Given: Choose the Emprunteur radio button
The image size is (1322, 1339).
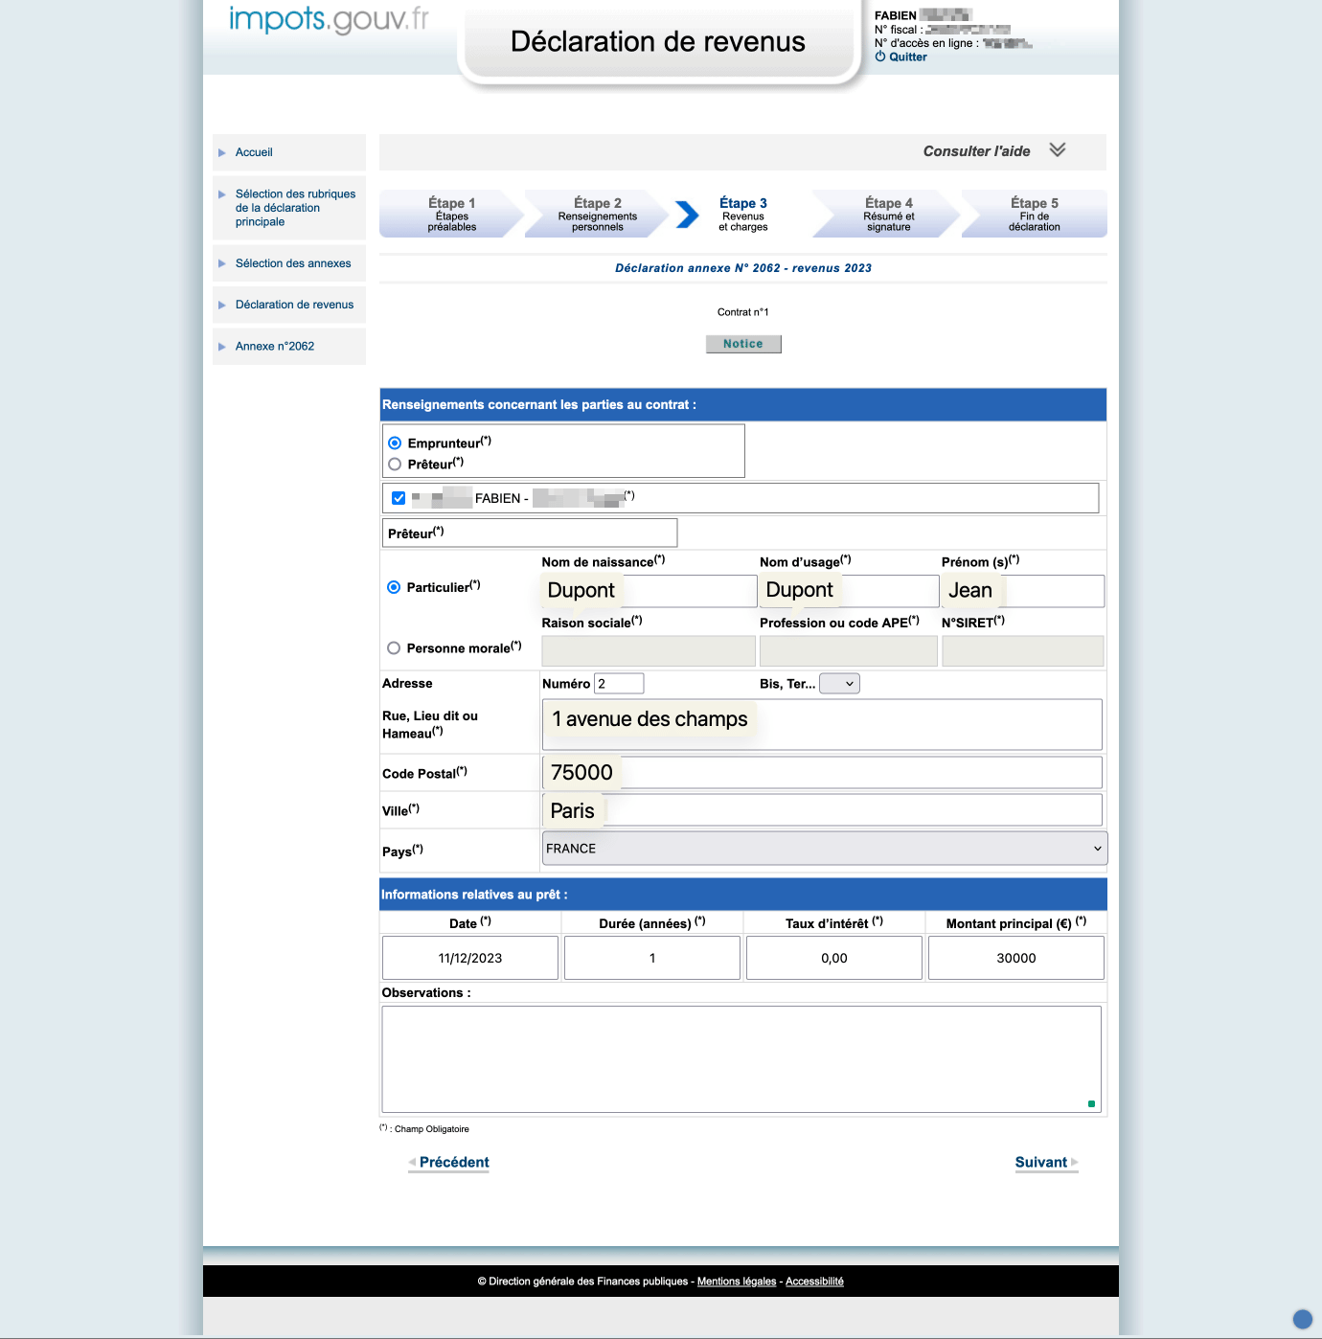Looking at the screenshot, I should pos(395,443).
